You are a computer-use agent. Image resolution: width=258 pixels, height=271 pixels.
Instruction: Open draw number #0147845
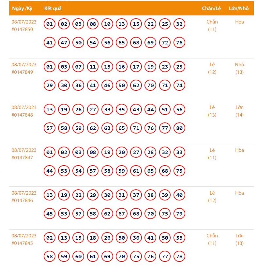coord(22,243)
